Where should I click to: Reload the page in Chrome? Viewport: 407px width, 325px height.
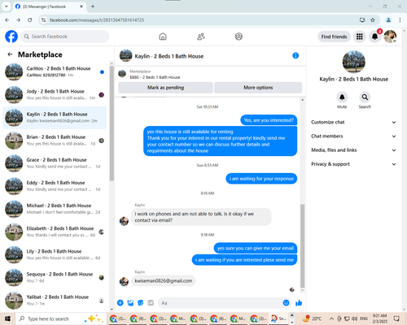(x=30, y=19)
